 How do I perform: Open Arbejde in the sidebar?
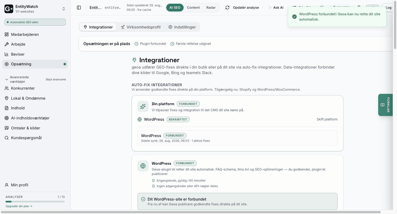[35, 44]
